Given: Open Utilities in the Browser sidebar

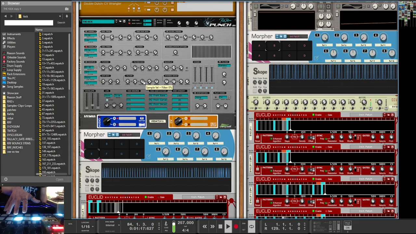Looking at the screenshot, I should coord(11,43).
